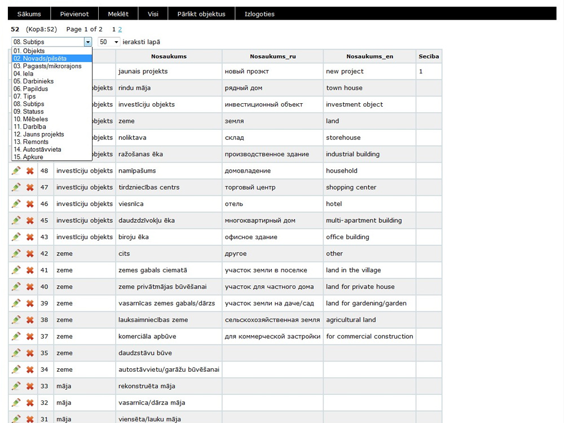The height and width of the screenshot is (423, 564).
Task: Choose the '05. Darbinieks' option
Action: [52, 81]
